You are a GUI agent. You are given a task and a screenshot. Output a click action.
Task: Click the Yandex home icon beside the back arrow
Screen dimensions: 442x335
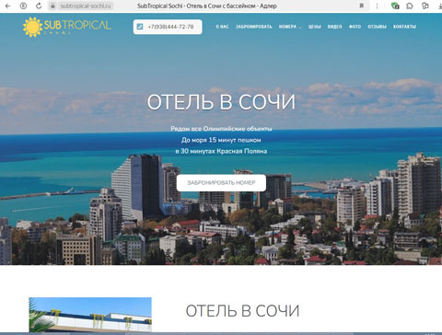pos(23,6)
